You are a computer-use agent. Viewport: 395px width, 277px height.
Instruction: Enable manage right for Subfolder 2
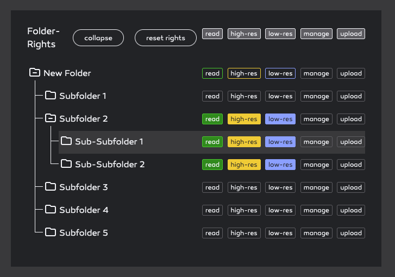[x=316, y=119]
